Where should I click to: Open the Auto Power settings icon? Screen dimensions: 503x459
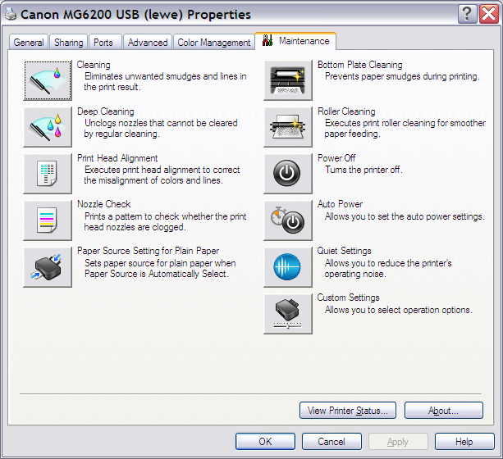pyautogui.click(x=288, y=220)
